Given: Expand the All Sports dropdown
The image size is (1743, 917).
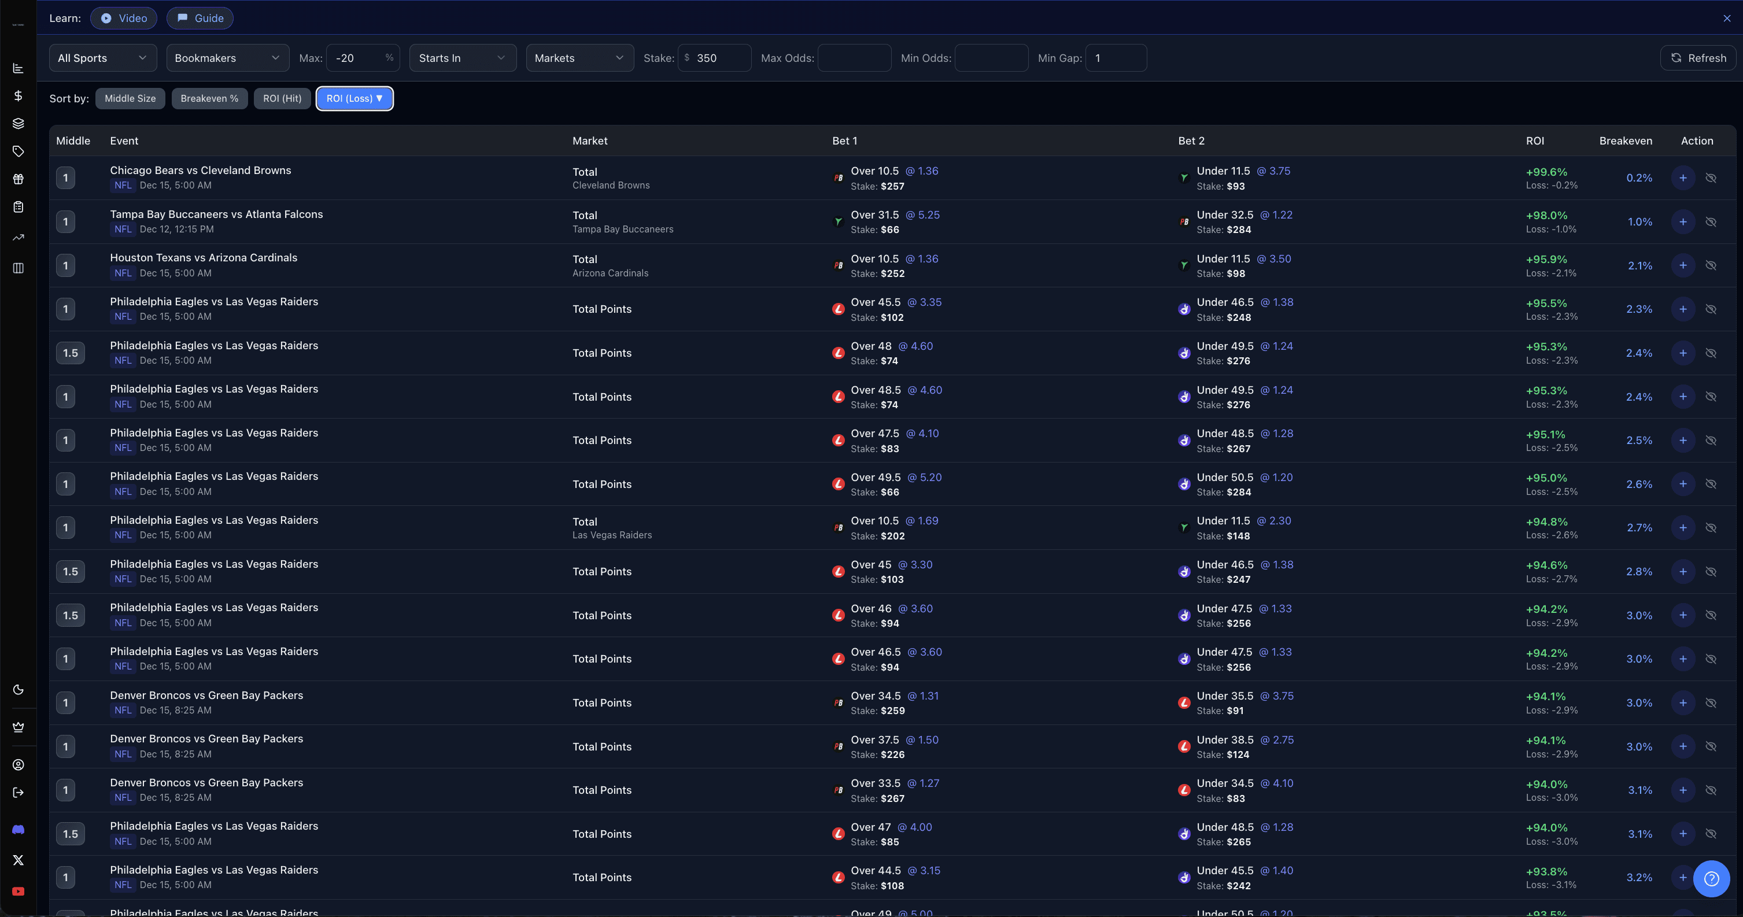Looking at the screenshot, I should [x=103, y=58].
